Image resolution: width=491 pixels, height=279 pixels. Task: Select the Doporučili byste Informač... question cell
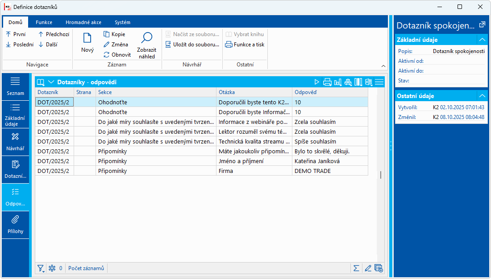(254, 112)
